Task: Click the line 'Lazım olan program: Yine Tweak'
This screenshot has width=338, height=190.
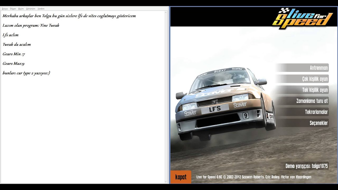Action: [31, 26]
